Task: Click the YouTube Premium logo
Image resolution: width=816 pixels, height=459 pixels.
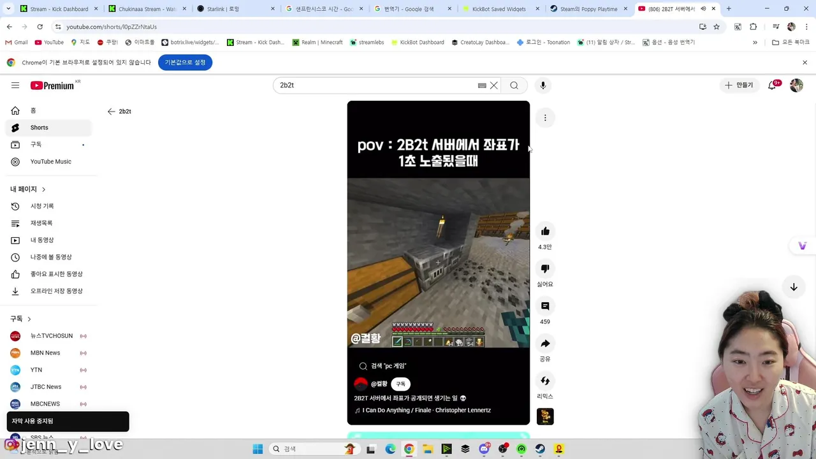Action: tap(52, 85)
